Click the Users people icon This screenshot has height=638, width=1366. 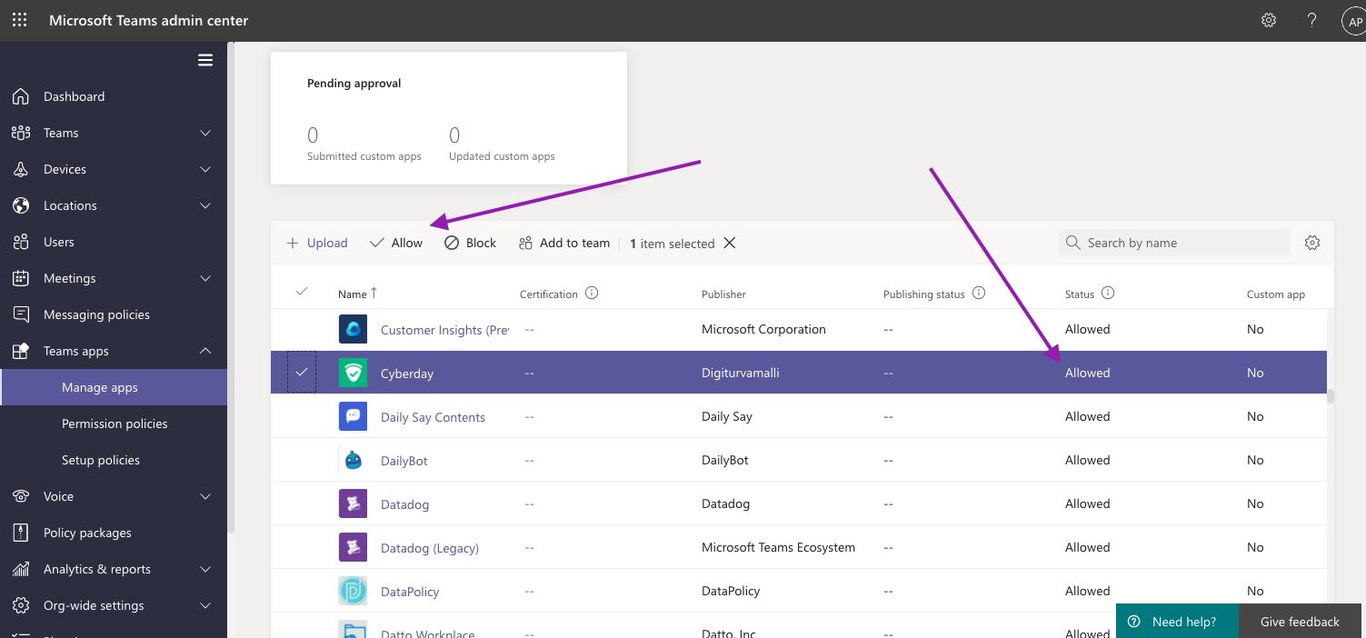[x=21, y=242]
